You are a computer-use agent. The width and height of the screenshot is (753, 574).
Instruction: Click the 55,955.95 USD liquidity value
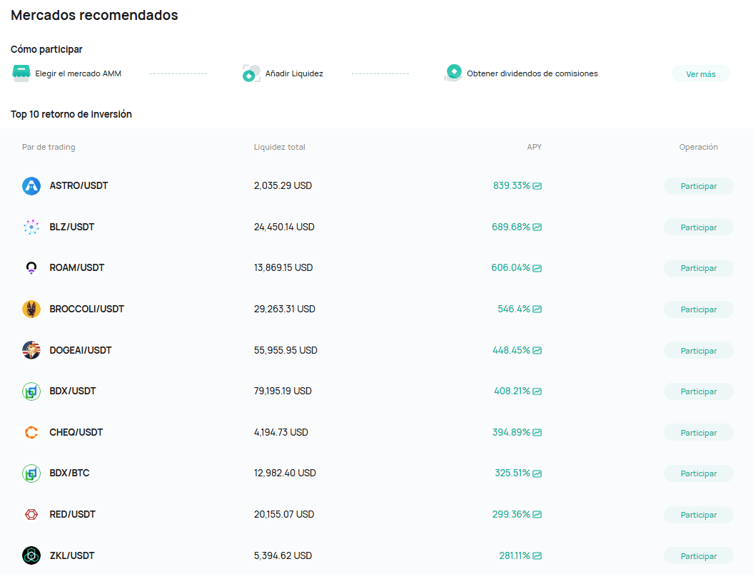(285, 350)
